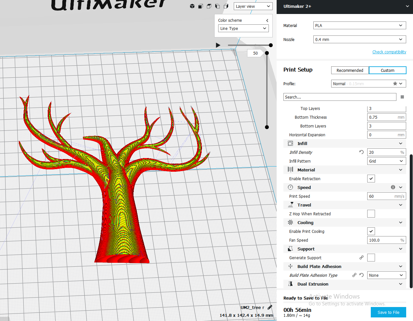Click the profile star icon
The width and height of the screenshot is (413, 321).
[x=395, y=84]
